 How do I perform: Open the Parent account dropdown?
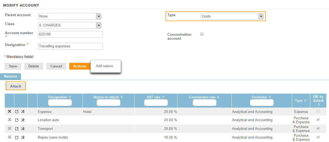pos(98,16)
